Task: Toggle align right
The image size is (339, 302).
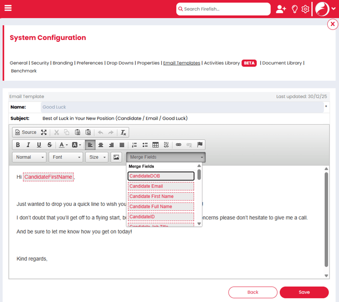Action: click(x=111, y=145)
